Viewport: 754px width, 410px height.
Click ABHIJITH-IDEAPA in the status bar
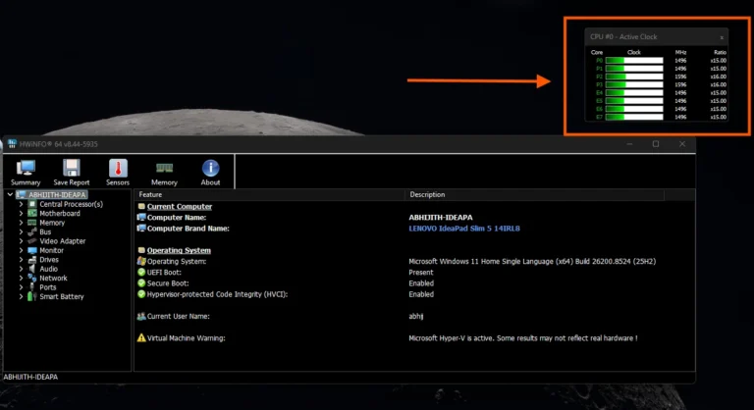(x=30, y=377)
